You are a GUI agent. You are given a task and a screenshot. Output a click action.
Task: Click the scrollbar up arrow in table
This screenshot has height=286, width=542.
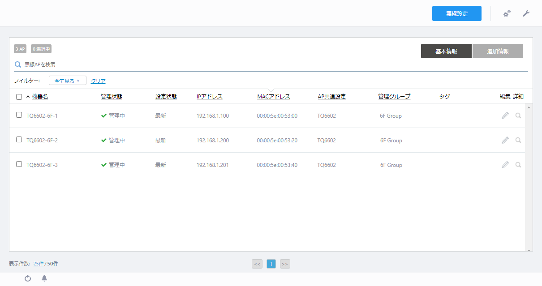(529, 107)
